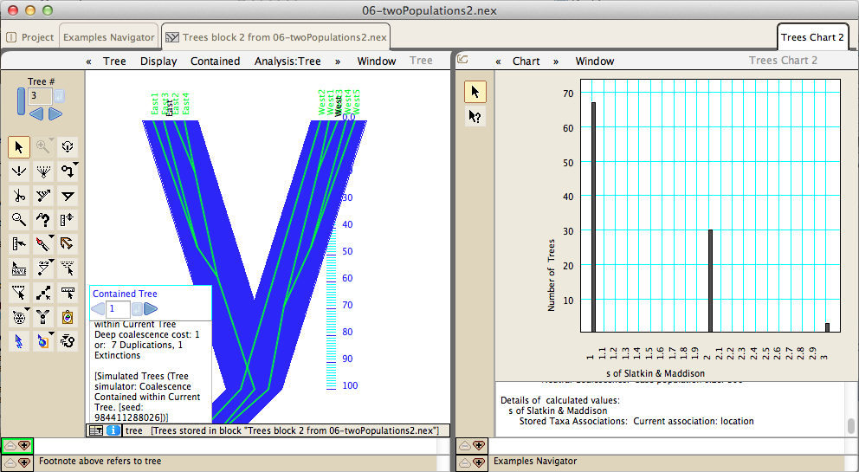Show hidden menus with « in the chart window

click(x=498, y=61)
